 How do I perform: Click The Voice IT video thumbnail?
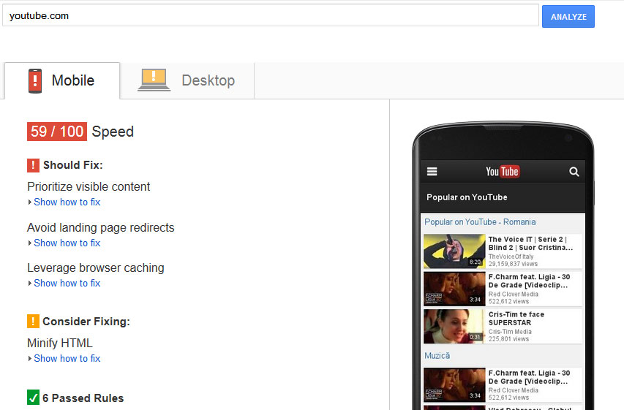click(x=454, y=251)
